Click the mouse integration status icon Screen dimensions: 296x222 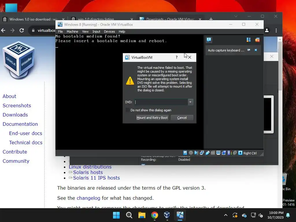(235, 153)
